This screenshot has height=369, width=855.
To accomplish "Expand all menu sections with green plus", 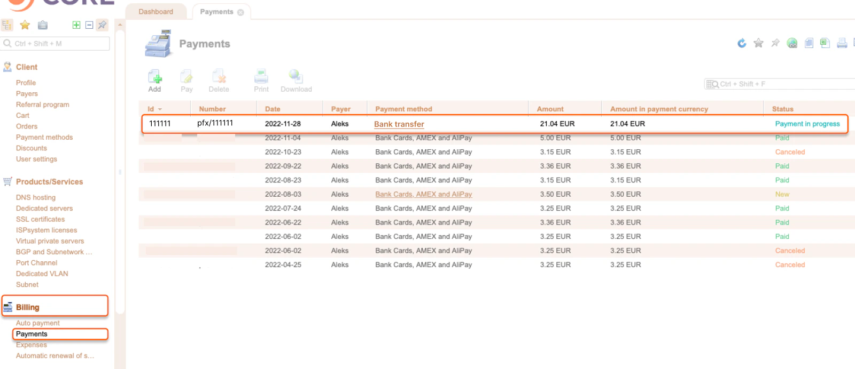I will [76, 25].
